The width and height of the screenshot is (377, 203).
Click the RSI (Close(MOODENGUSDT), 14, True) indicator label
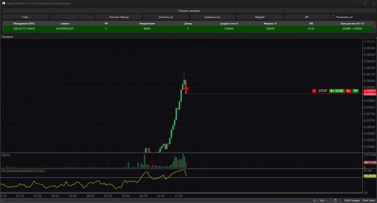pos(23,171)
